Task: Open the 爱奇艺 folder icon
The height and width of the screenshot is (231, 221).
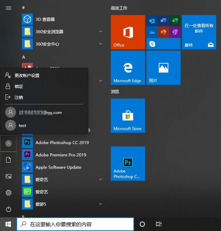Action: tap(27, 179)
